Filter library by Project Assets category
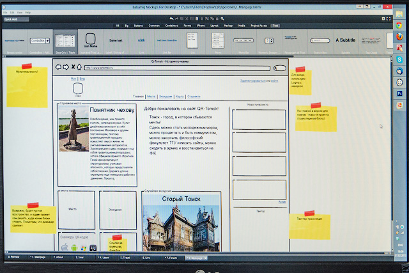The image size is (409, 273). point(259,26)
